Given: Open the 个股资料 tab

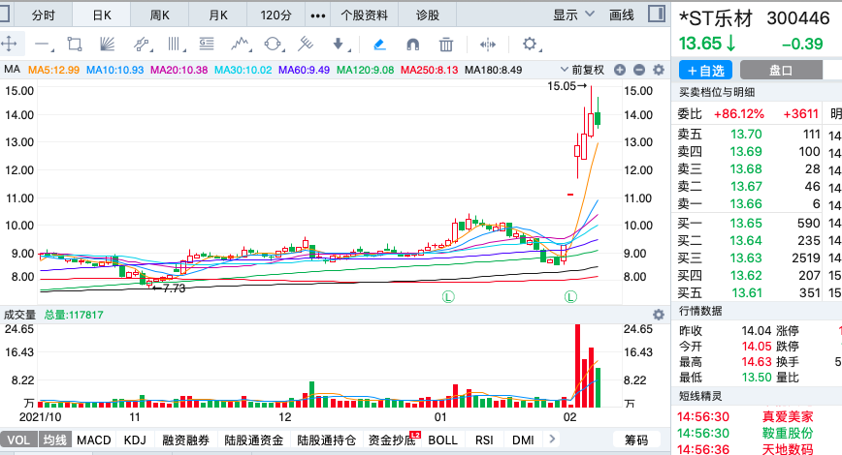Looking at the screenshot, I should coord(365,15).
